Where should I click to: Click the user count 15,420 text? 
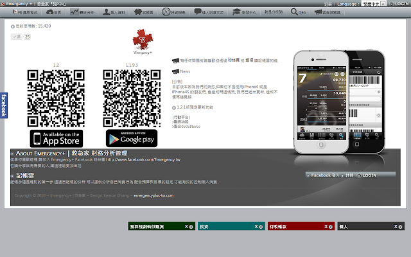(x=33, y=26)
